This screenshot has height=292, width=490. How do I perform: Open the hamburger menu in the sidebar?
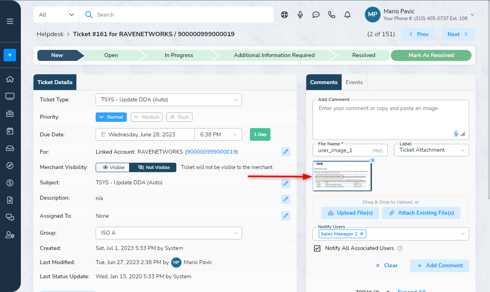(x=10, y=21)
